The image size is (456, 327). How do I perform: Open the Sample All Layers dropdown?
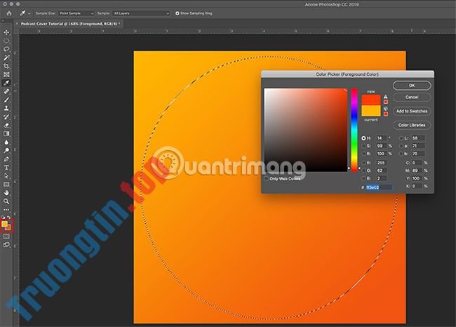coord(141,13)
